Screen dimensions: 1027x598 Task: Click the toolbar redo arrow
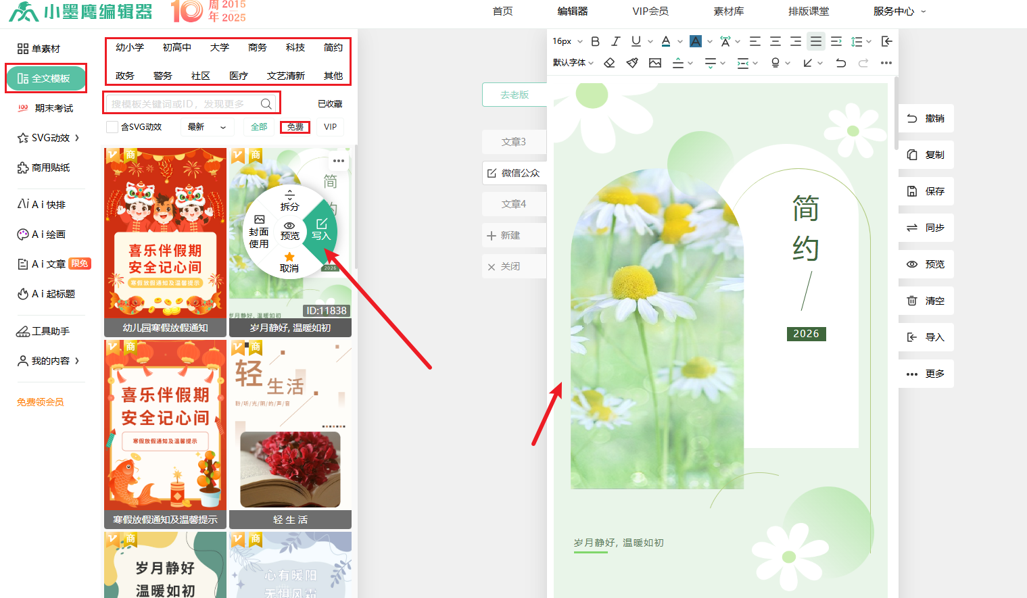tap(863, 63)
